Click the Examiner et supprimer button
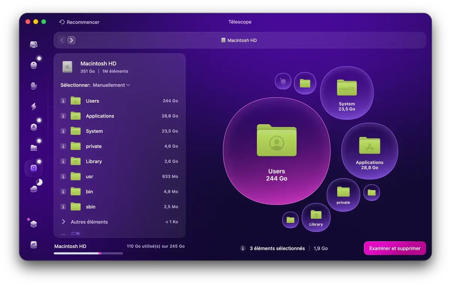The image size is (451, 286). point(395,248)
